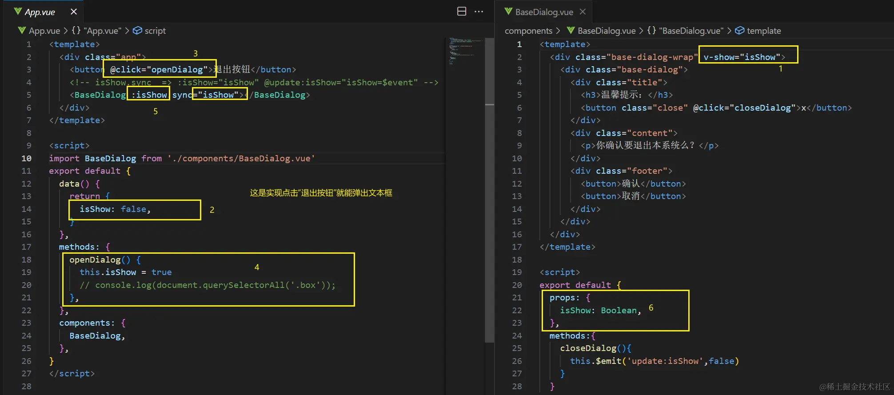Click '<h3>温馨提示：</h3>' line
Image resolution: width=894 pixels, height=395 pixels.
click(627, 95)
